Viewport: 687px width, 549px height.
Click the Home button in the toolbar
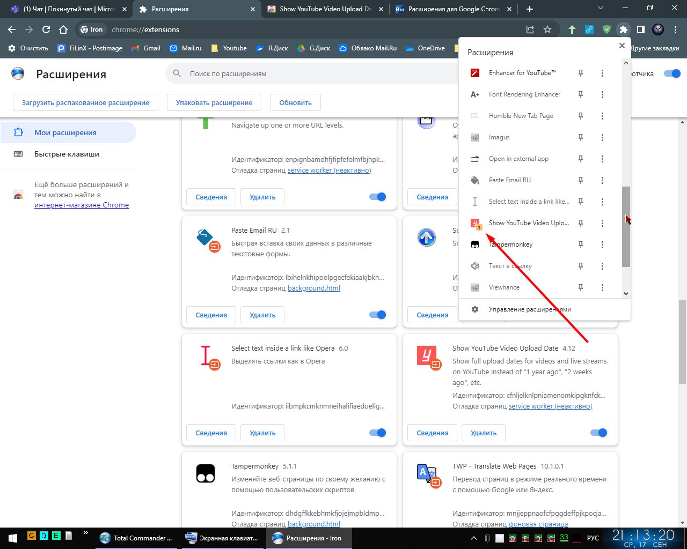pos(63,29)
